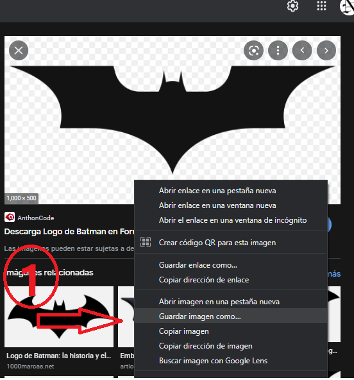Select Abrir enlace en una ventana nueva
This screenshot has width=354, height=380.
231,205
